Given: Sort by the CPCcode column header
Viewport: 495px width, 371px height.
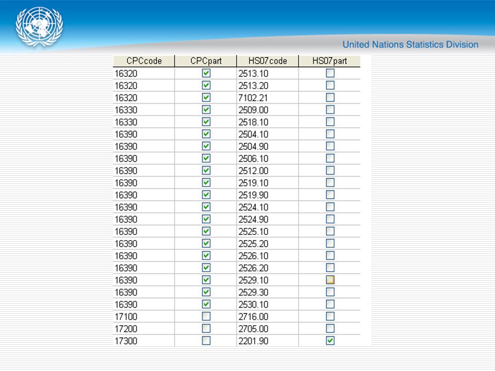Looking at the screenshot, I should click(x=144, y=61).
